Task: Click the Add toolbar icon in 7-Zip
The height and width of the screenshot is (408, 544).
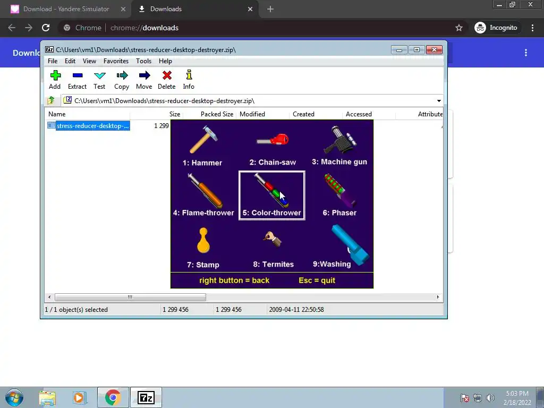Action: coord(55,80)
